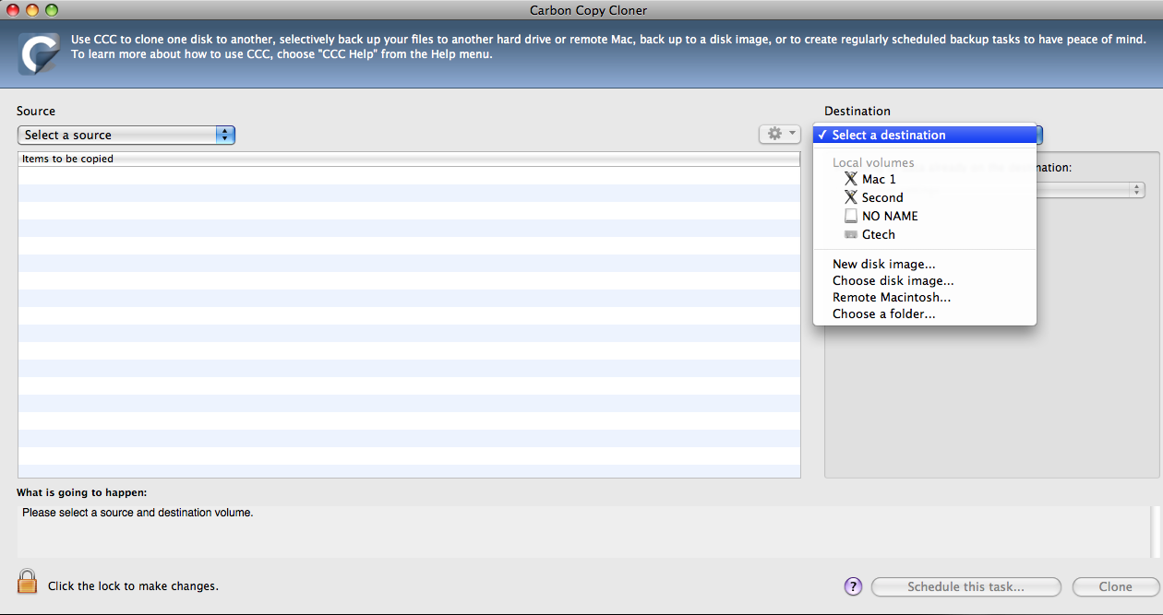Click the lock icon to make changes
The height and width of the screenshot is (615, 1163).
pyautogui.click(x=28, y=582)
